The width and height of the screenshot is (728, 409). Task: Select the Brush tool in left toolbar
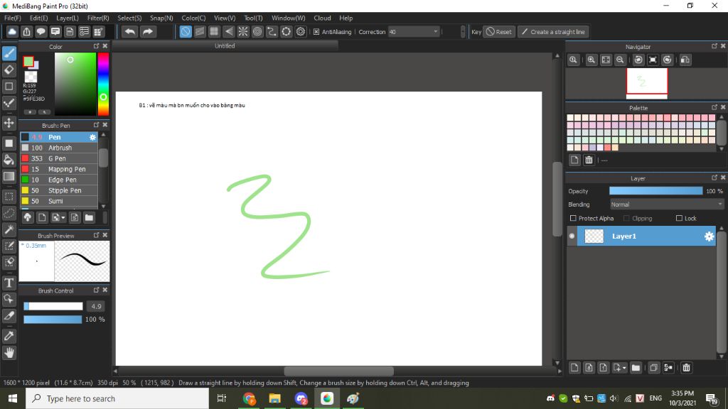[9, 53]
